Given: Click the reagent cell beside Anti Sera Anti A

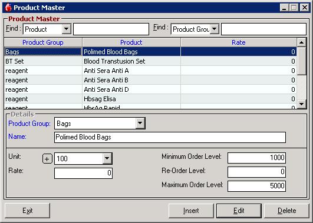Looking at the screenshot, I should (x=43, y=71).
